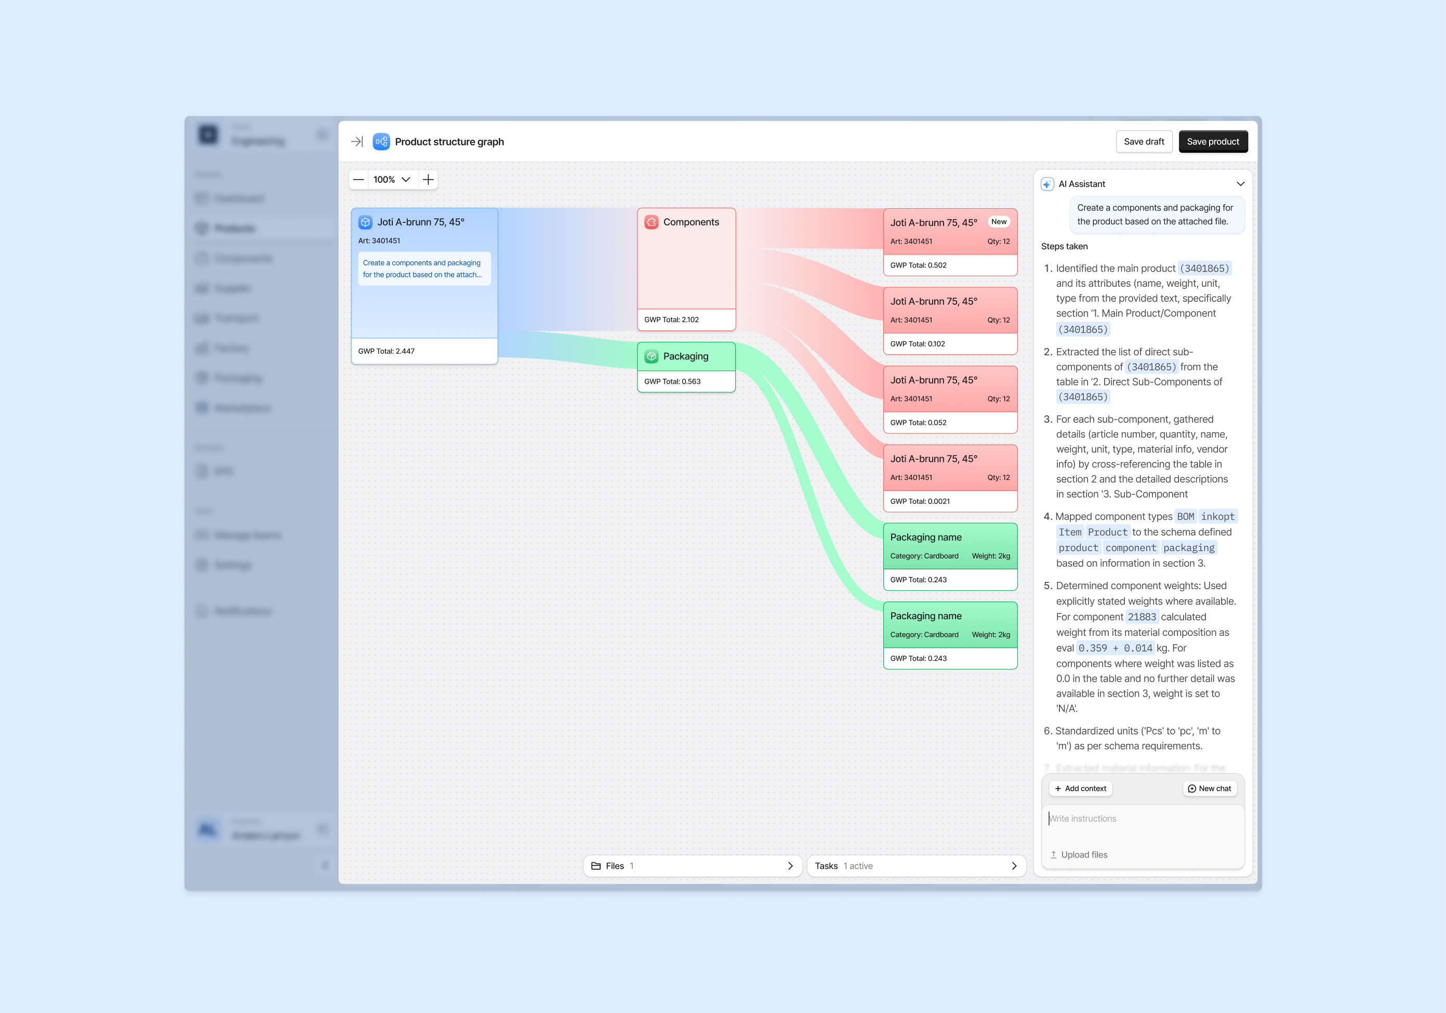Click the blue product cube icon

tap(365, 222)
